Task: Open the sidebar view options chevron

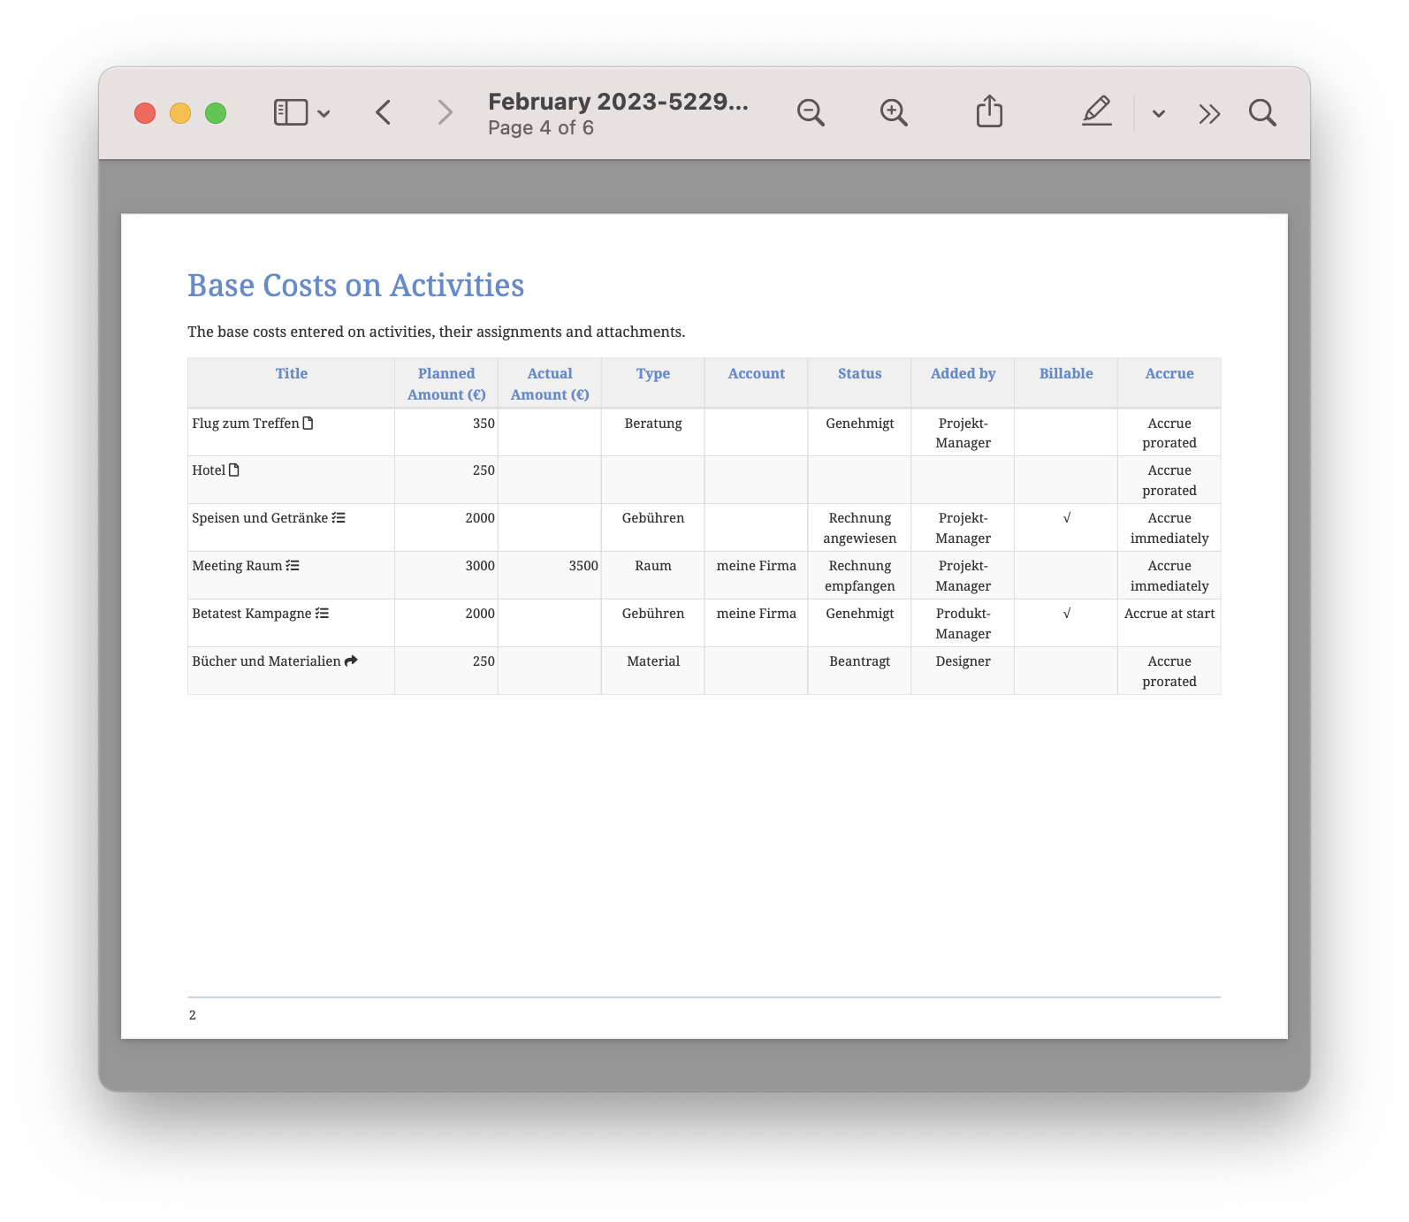Action: click(x=324, y=113)
